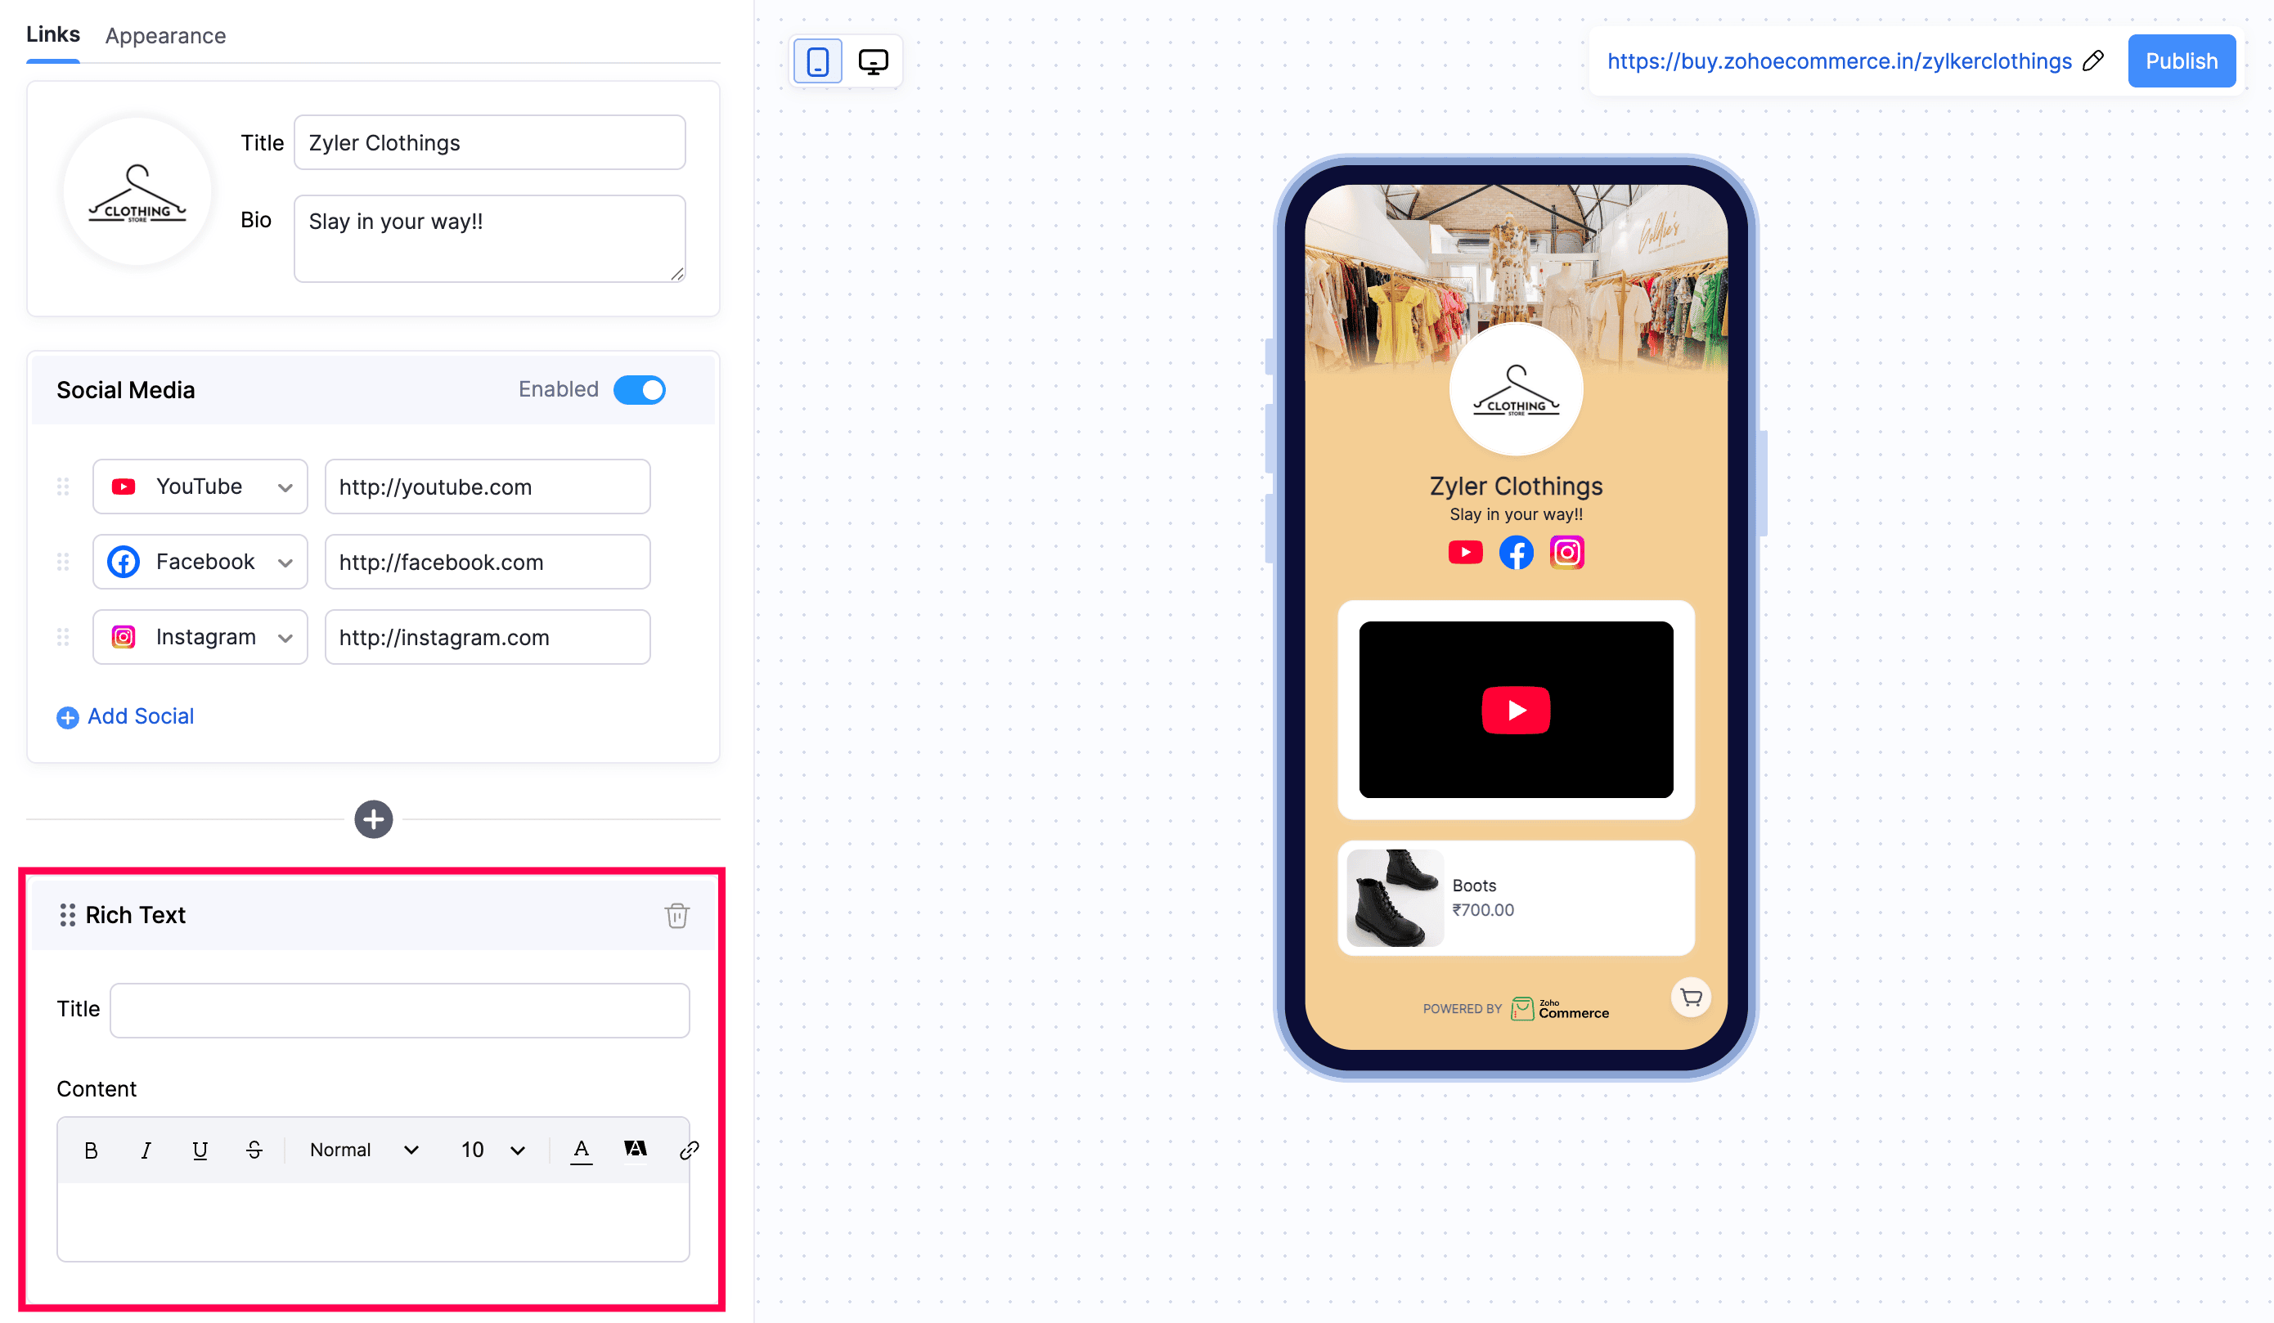Click the Boots product name in preview
Screen dimensions: 2274x1323
pos(1473,886)
